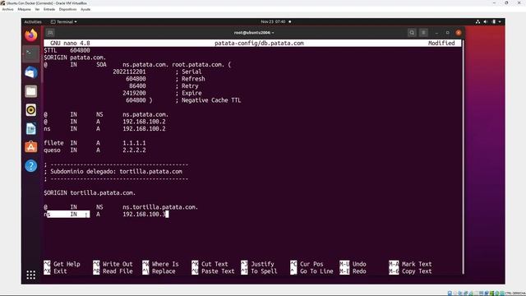Open the Files manager in the dock
526x296 pixels.
tap(31, 91)
